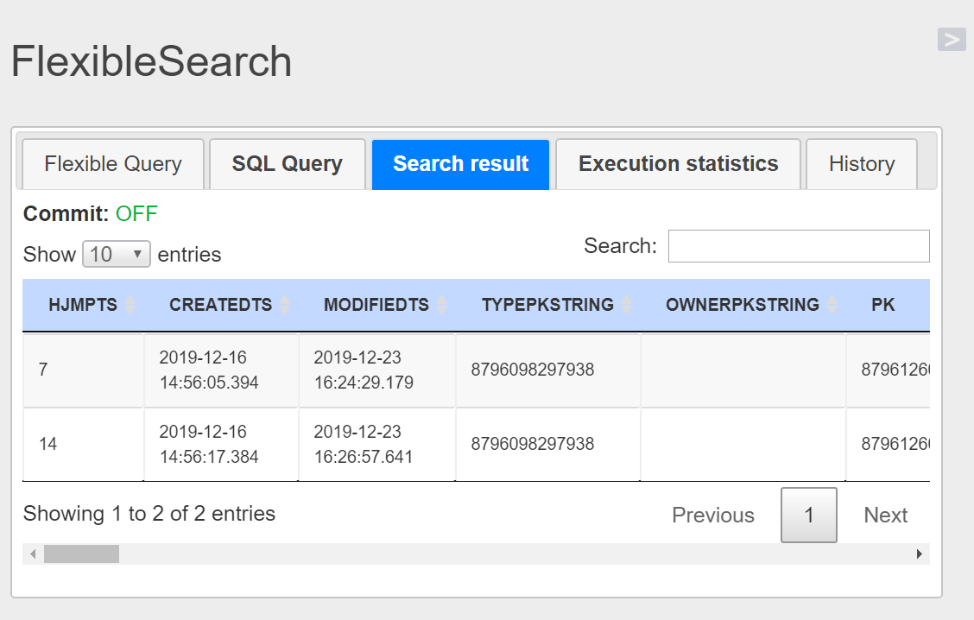The width and height of the screenshot is (974, 620).
Task: Click the horizontal scrollbar thumb
Action: (x=82, y=554)
